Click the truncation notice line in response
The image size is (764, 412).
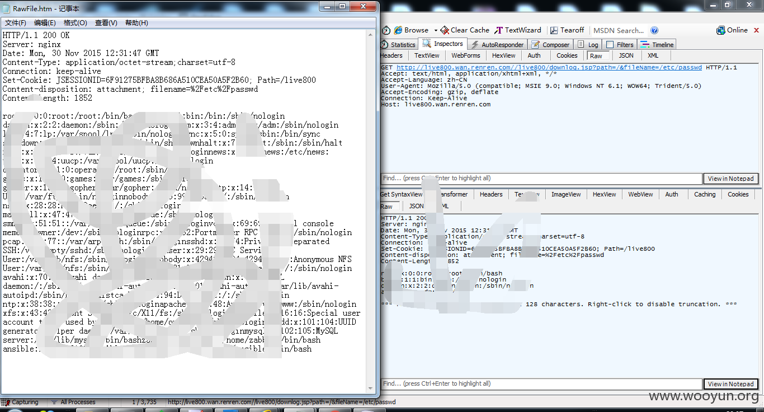point(559,305)
